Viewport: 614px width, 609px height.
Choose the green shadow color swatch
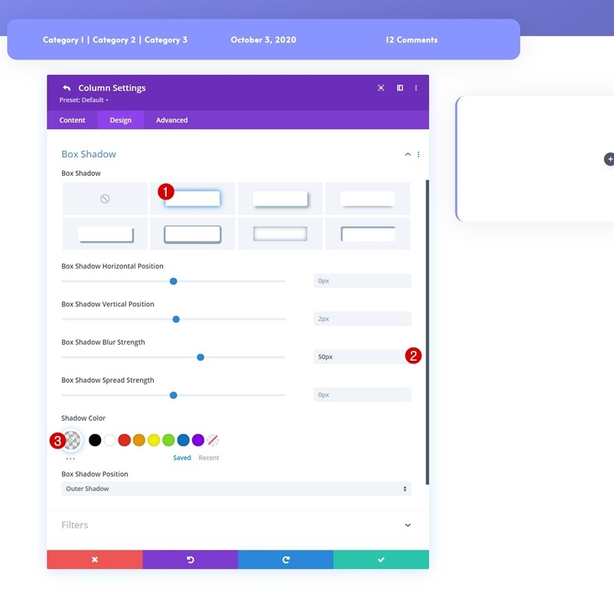(x=168, y=440)
